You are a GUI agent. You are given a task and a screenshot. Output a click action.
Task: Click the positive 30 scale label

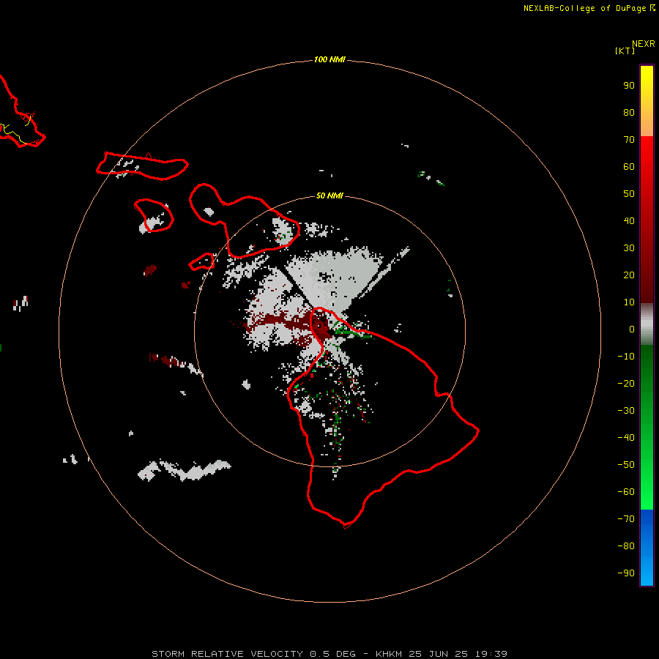coord(629,248)
